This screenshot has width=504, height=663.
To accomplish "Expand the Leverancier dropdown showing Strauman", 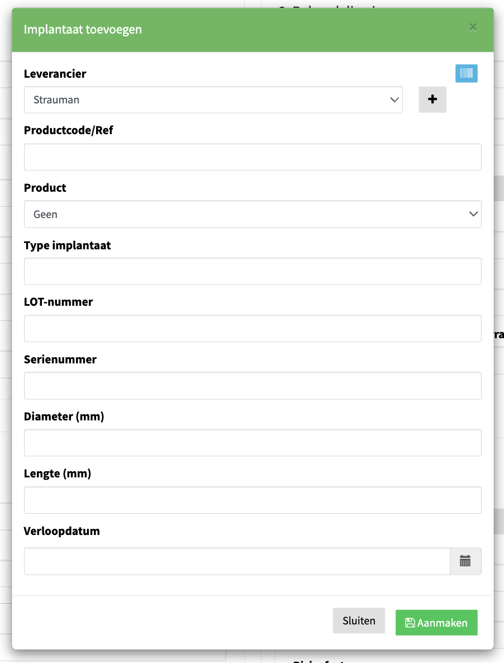I will tap(213, 100).
